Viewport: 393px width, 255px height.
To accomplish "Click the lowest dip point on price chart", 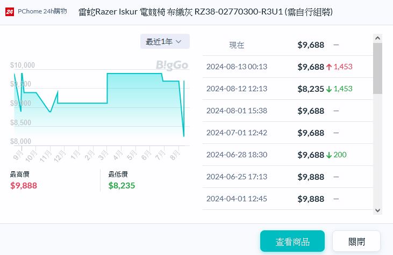I will (184, 136).
